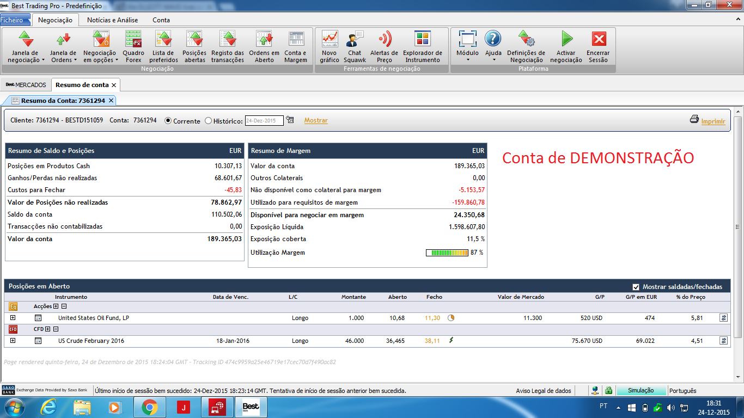
Task: Toggle Mostrar saldadas/fechadas checkbox
Action: coord(636,287)
